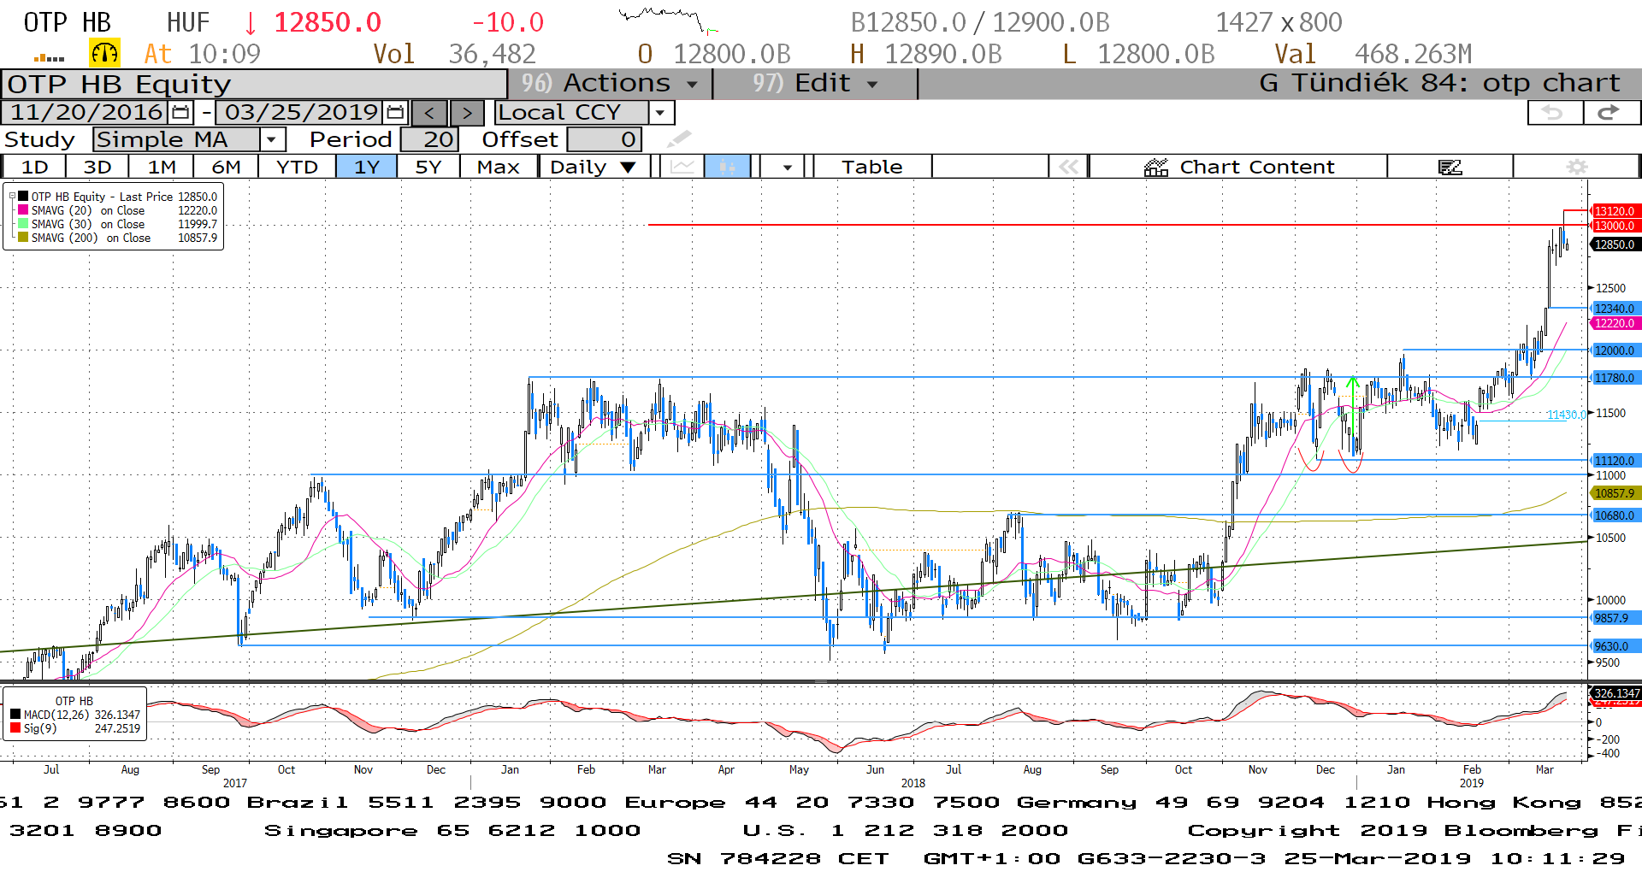Open the 97) Edit menu

(x=815, y=84)
